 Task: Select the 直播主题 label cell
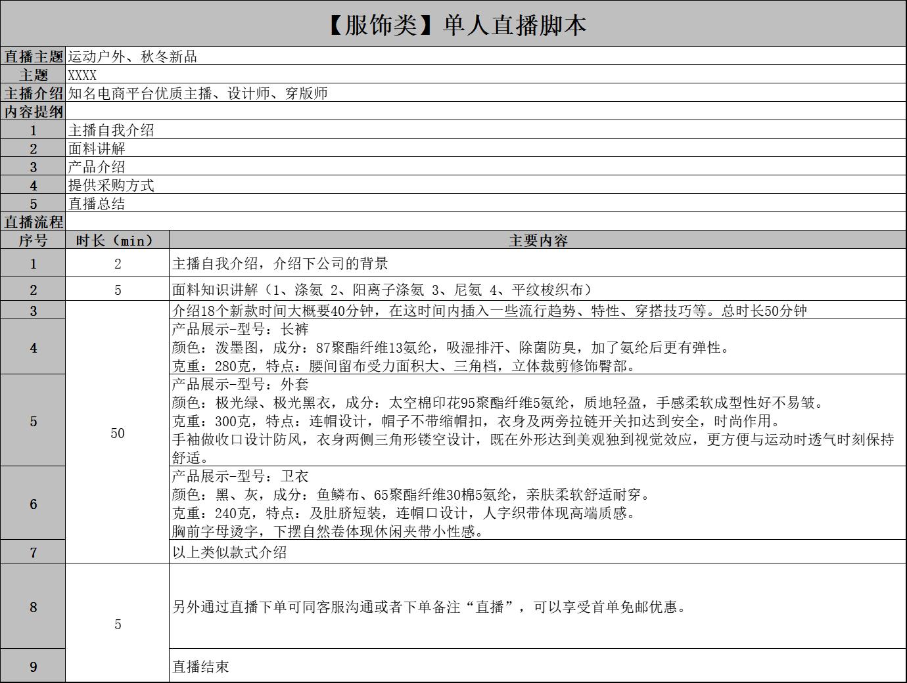(x=33, y=56)
